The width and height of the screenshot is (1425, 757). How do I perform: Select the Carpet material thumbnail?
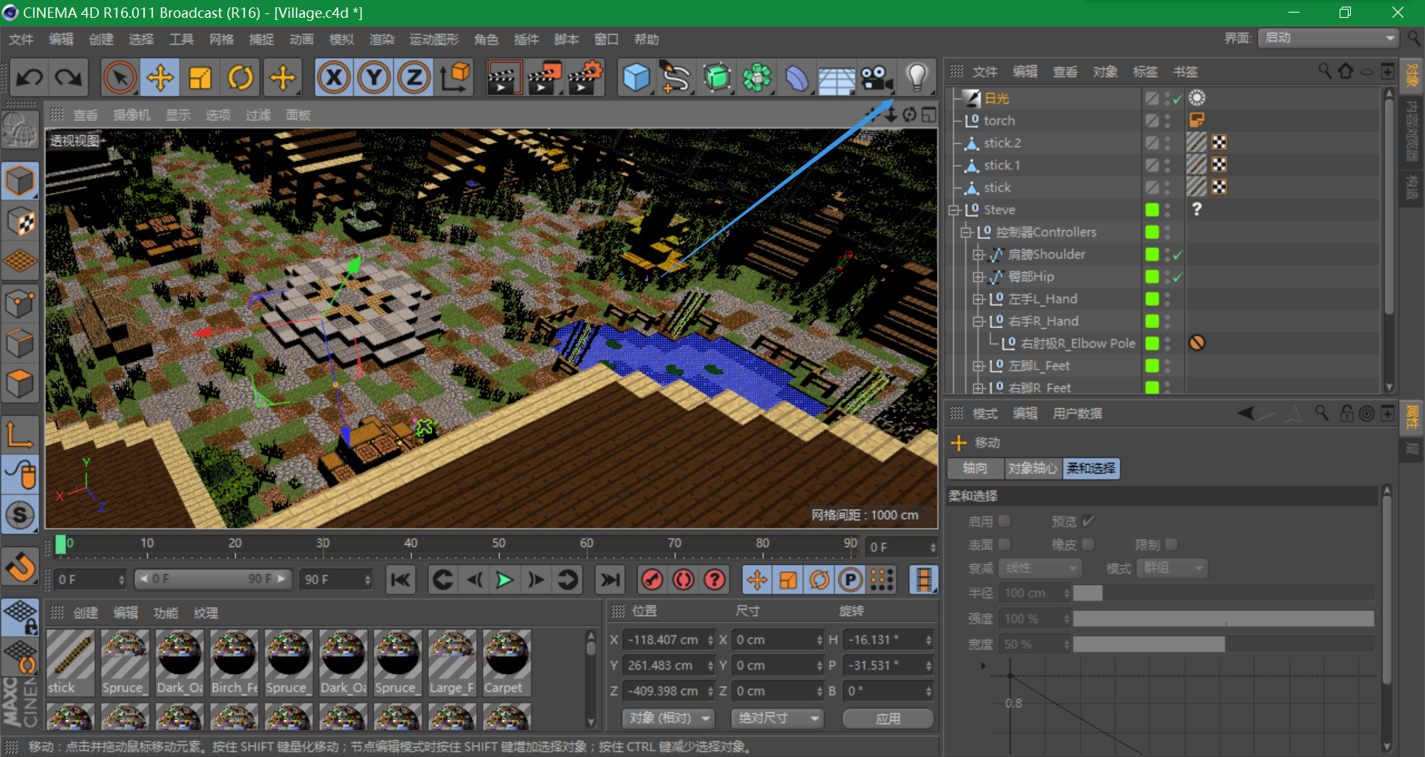pyautogui.click(x=507, y=663)
